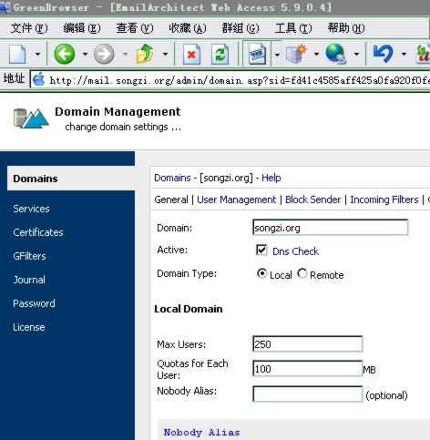
Task: Open the 帮助(H) menu
Action: point(346,28)
